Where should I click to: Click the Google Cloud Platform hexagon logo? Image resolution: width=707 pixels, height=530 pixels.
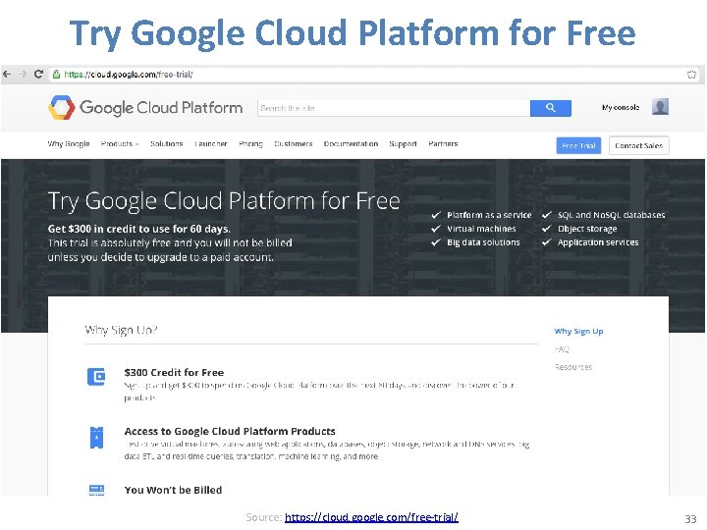pyautogui.click(x=61, y=108)
